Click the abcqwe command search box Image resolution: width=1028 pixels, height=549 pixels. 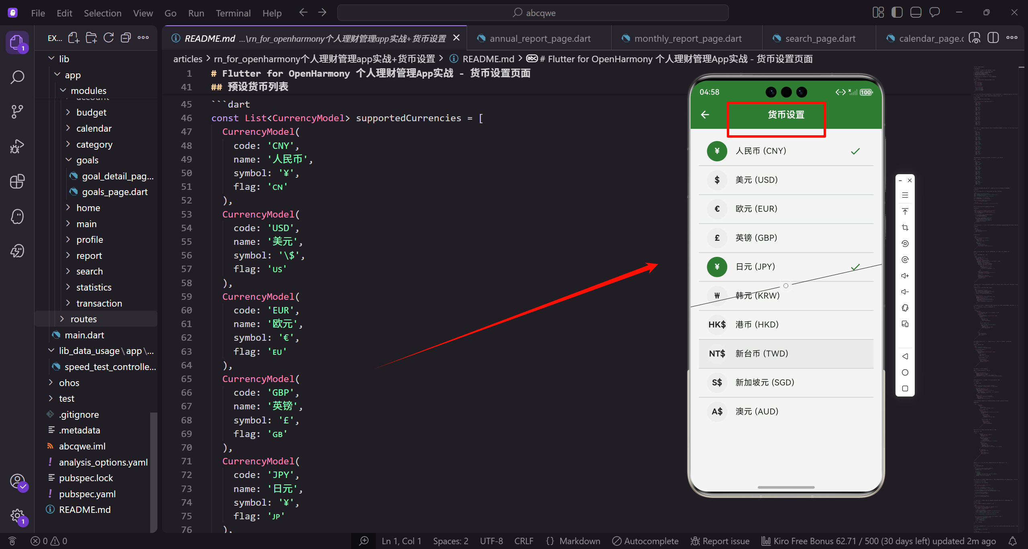pyautogui.click(x=533, y=13)
